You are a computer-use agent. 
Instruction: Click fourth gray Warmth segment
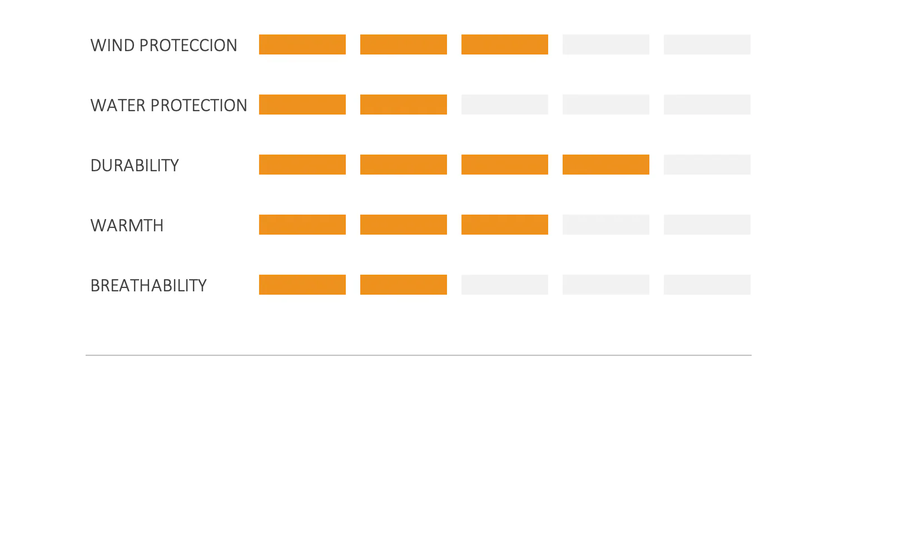(x=606, y=225)
